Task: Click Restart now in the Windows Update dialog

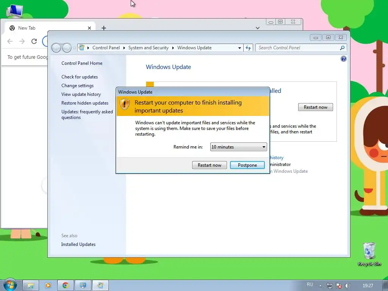Action: (x=209, y=165)
